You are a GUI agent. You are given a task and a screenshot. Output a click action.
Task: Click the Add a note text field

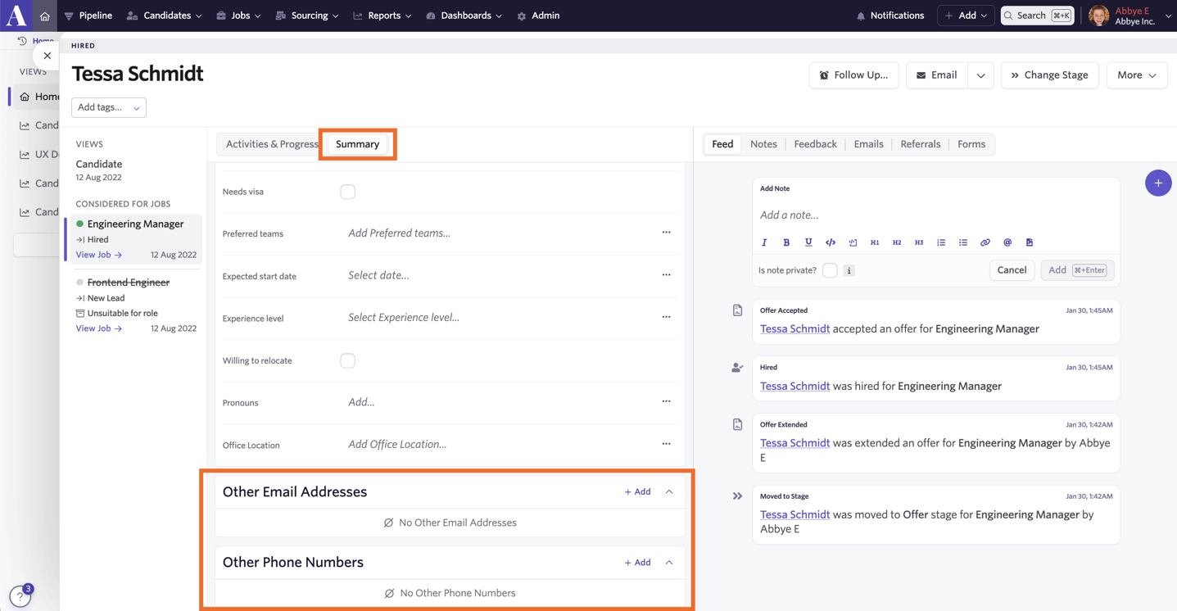pyautogui.click(x=935, y=215)
